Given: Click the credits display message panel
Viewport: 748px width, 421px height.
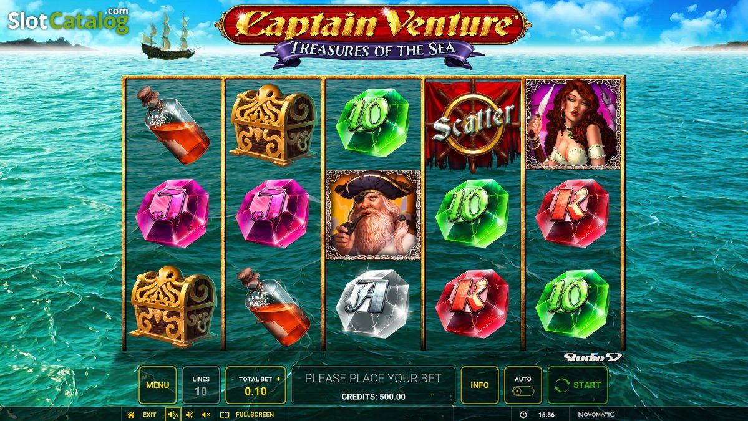Looking at the screenshot, I should (373, 385).
